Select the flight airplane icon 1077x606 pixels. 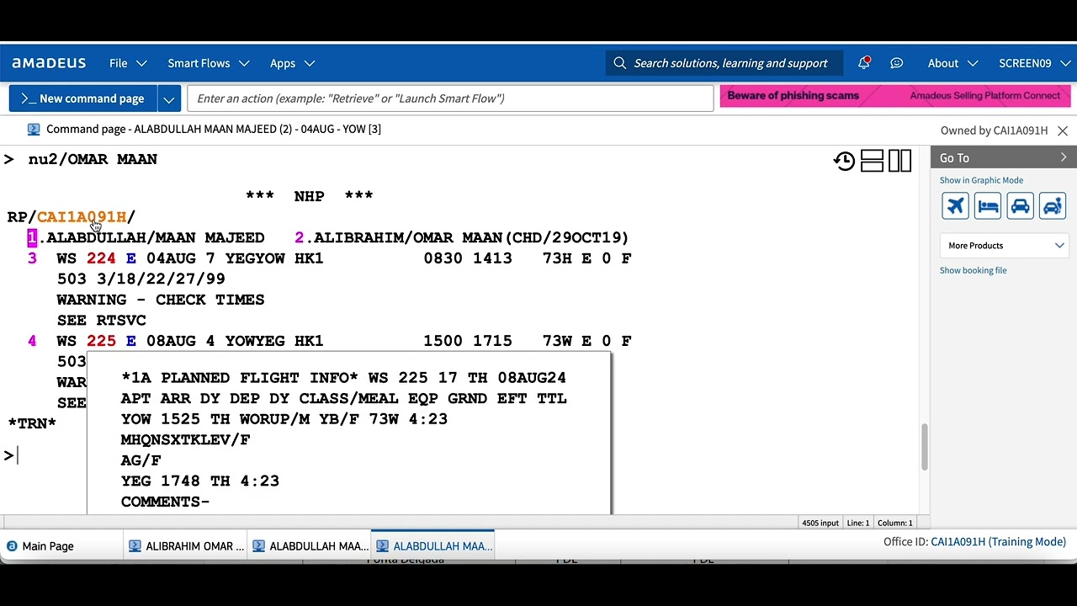(955, 206)
